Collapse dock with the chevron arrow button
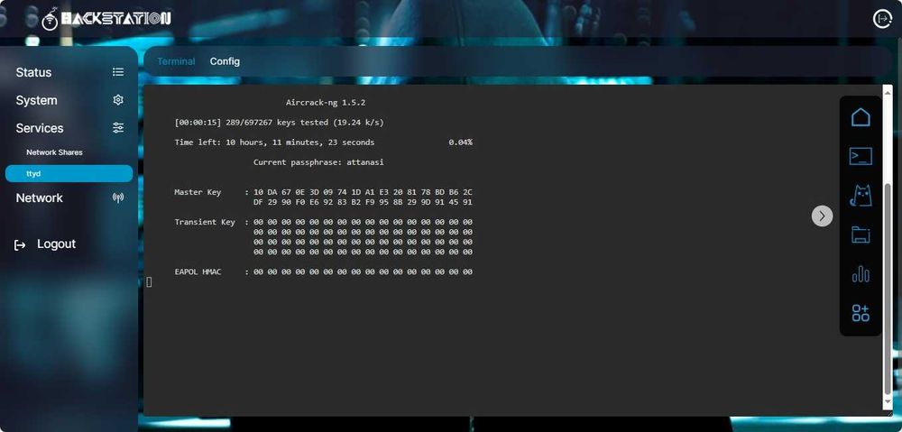 tap(822, 216)
